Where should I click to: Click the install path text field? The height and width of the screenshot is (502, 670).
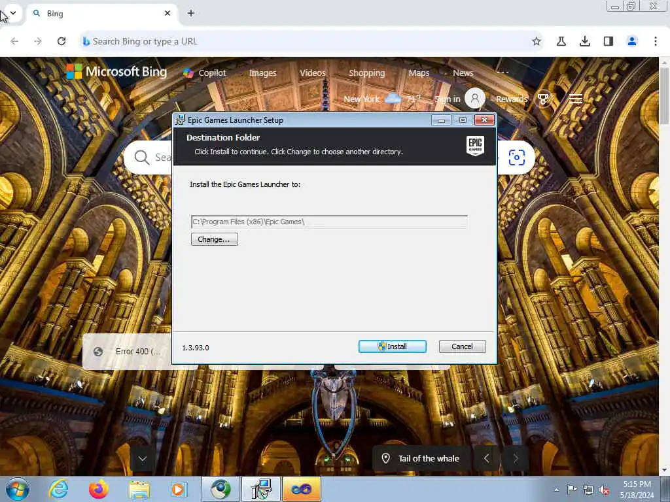click(329, 222)
